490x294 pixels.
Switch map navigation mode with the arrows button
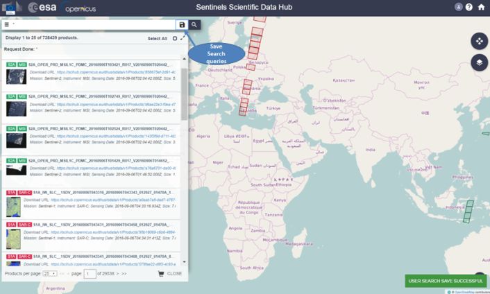click(x=479, y=41)
